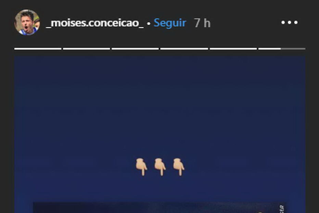The image size is (319, 213).
Task: Open the _moises.conceicao_ username profile
Action: coord(95,23)
